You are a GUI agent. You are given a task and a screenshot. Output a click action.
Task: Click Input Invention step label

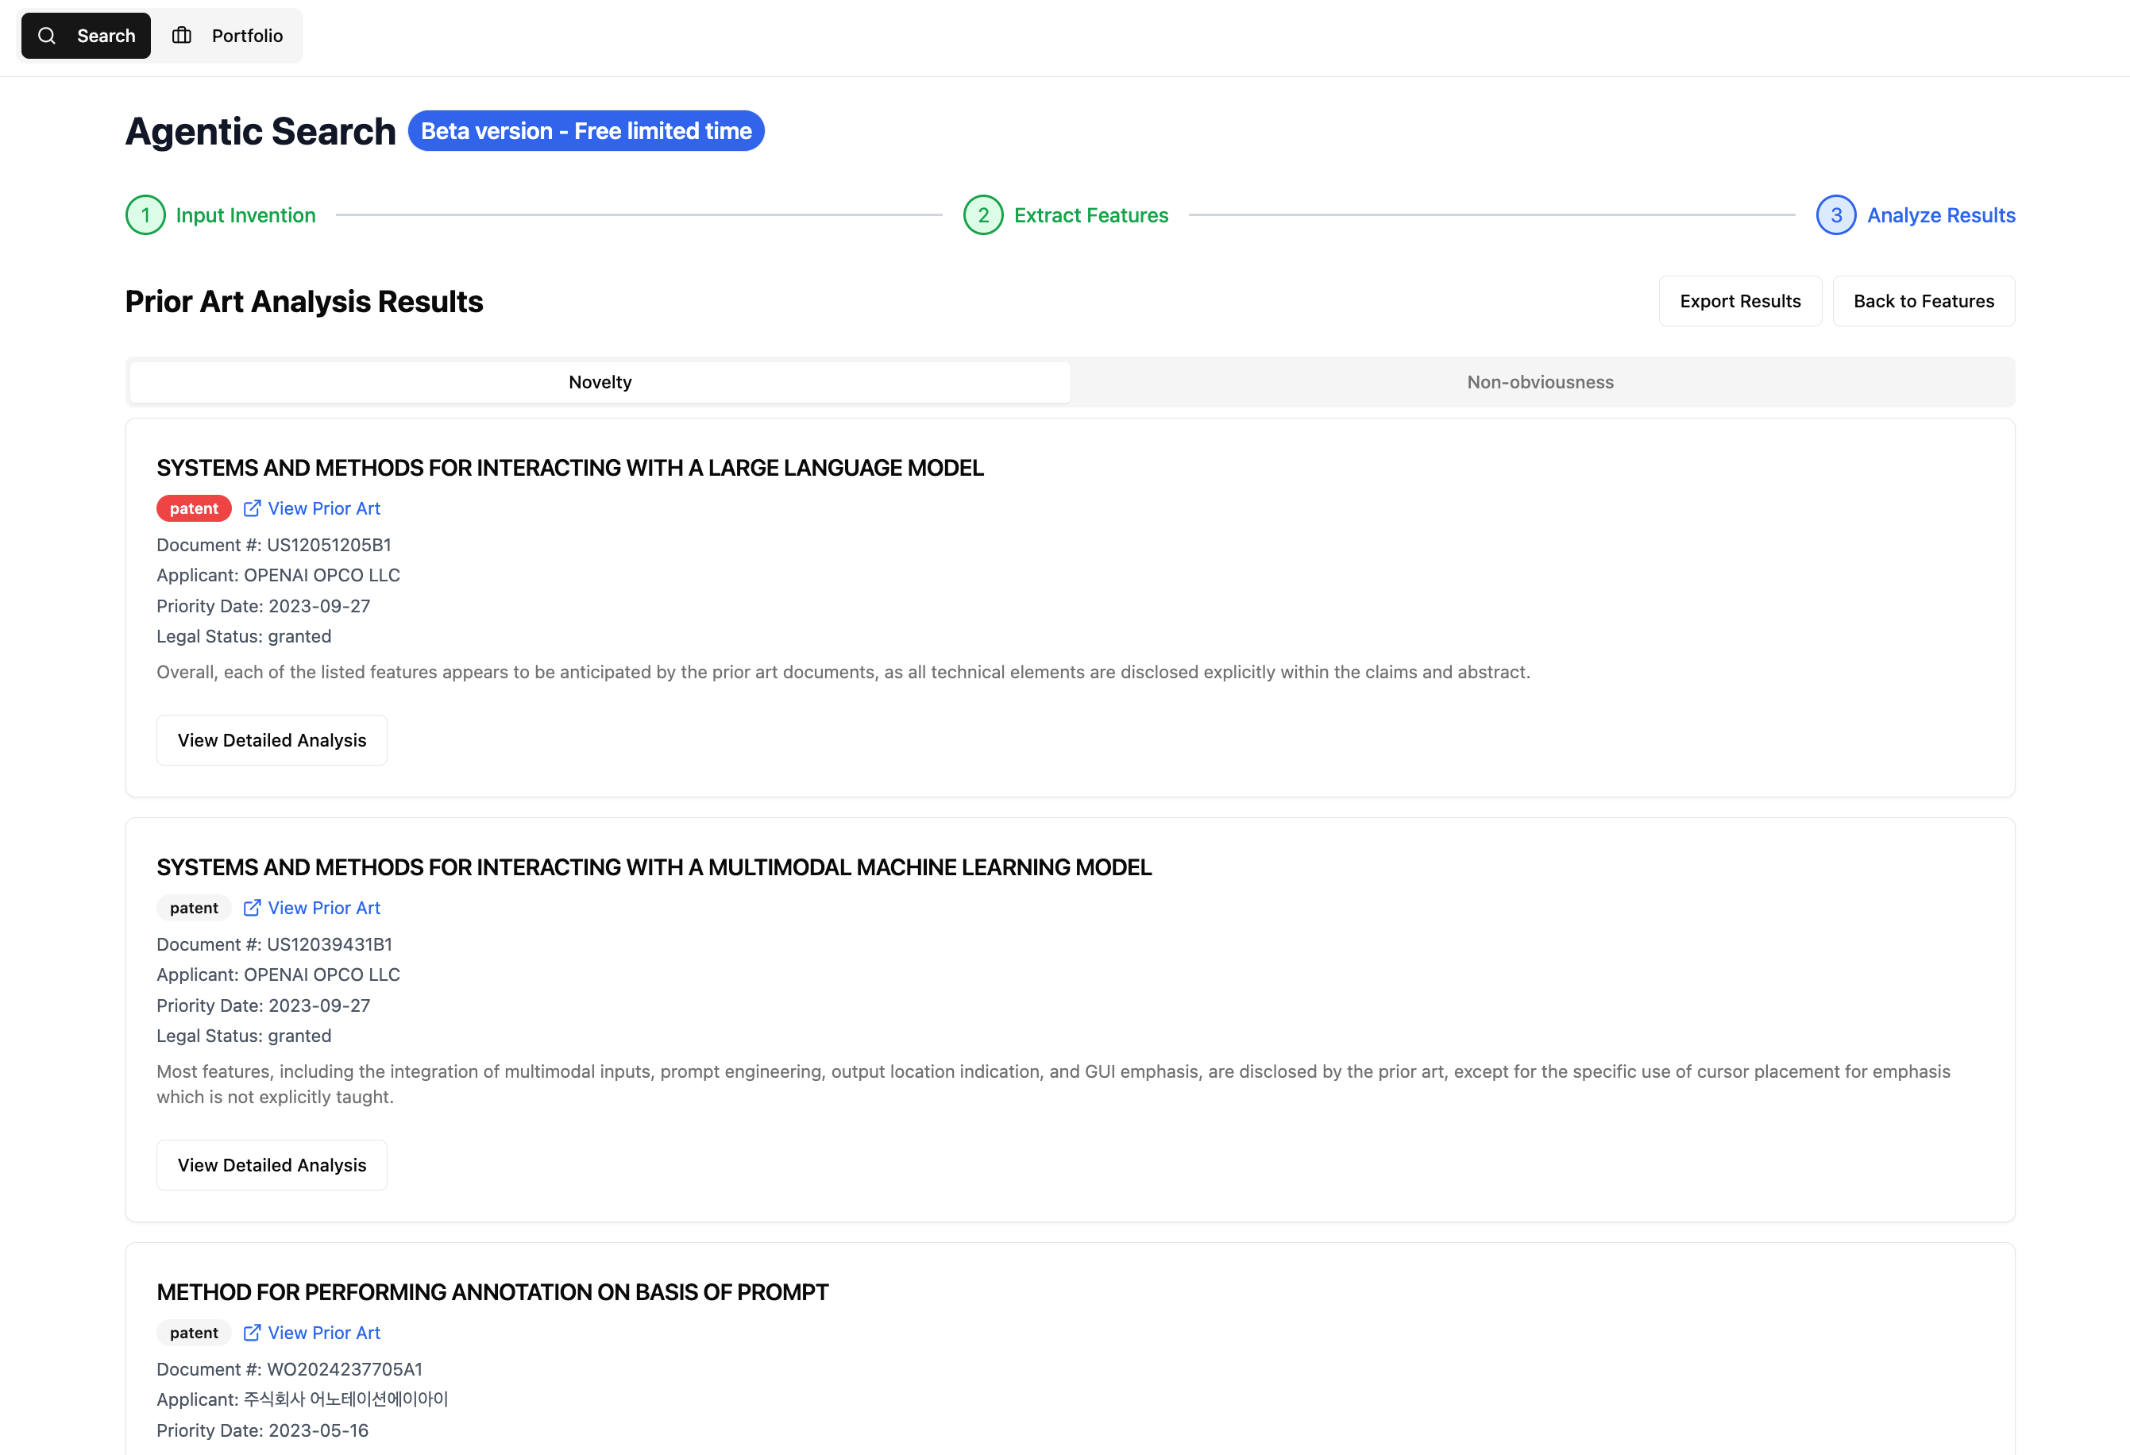(245, 215)
